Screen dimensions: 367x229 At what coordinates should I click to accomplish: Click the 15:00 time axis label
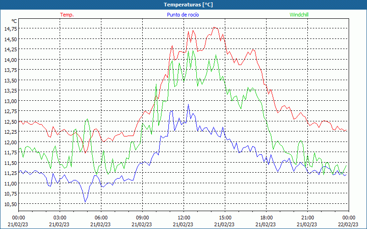click(225, 218)
